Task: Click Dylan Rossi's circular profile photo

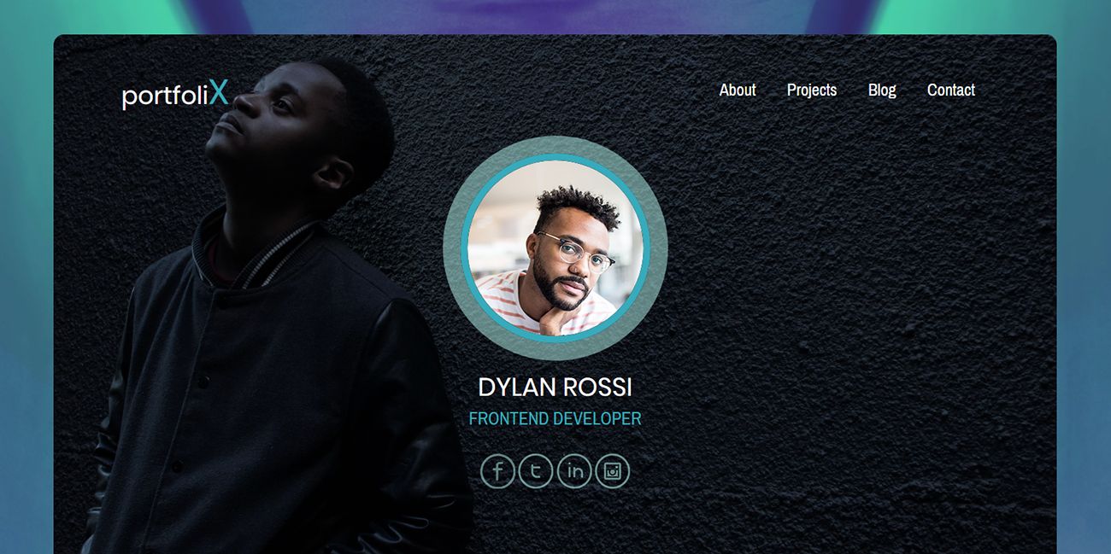Action: click(x=555, y=248)
